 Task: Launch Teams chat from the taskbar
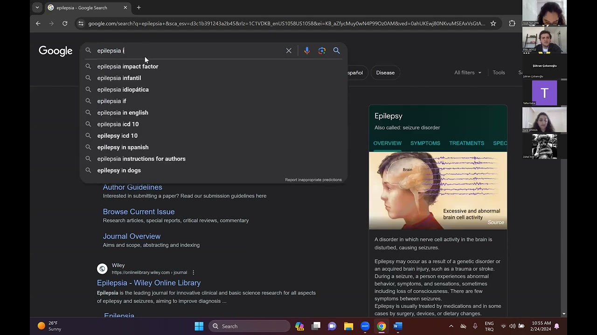[x=332, y=326]
